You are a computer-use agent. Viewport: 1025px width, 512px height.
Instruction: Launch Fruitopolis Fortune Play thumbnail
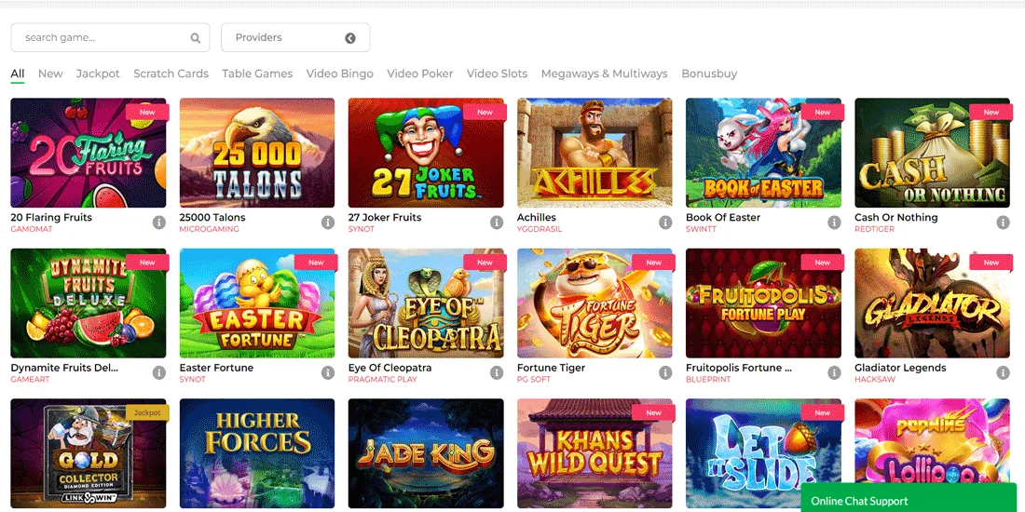(763, 303)
